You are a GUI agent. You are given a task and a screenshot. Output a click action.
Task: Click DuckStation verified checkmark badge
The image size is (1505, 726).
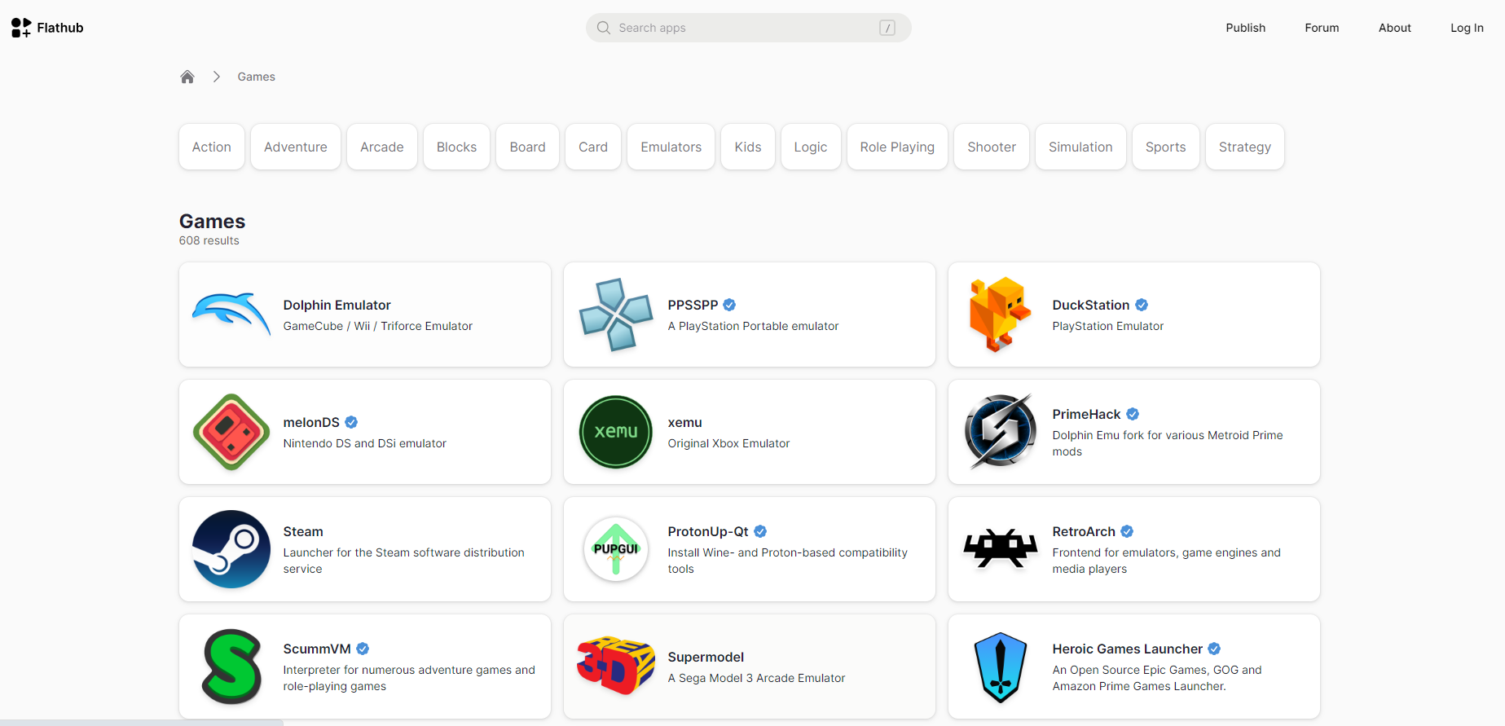tap(1142, 305)
